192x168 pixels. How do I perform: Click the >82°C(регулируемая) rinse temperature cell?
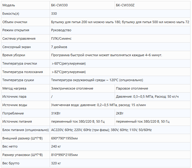point(120,72)
